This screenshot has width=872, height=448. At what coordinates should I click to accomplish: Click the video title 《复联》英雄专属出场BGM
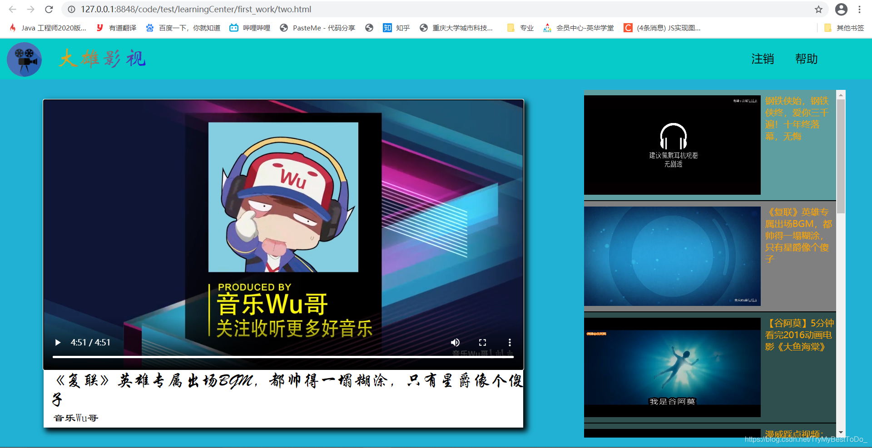[288, 389]
